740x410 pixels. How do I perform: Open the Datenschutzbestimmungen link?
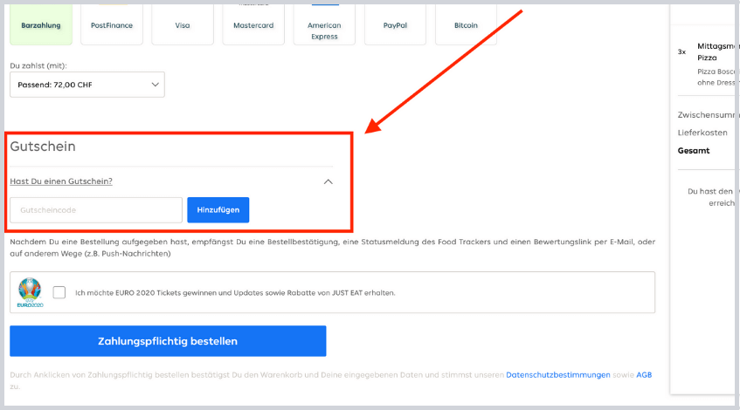coord(557,374)
